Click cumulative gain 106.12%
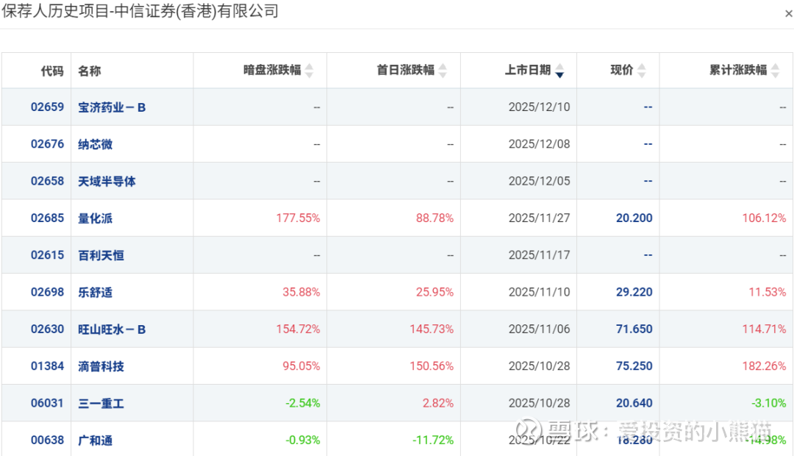This screenshot has height=456, width=794. (x=764, y=218)
